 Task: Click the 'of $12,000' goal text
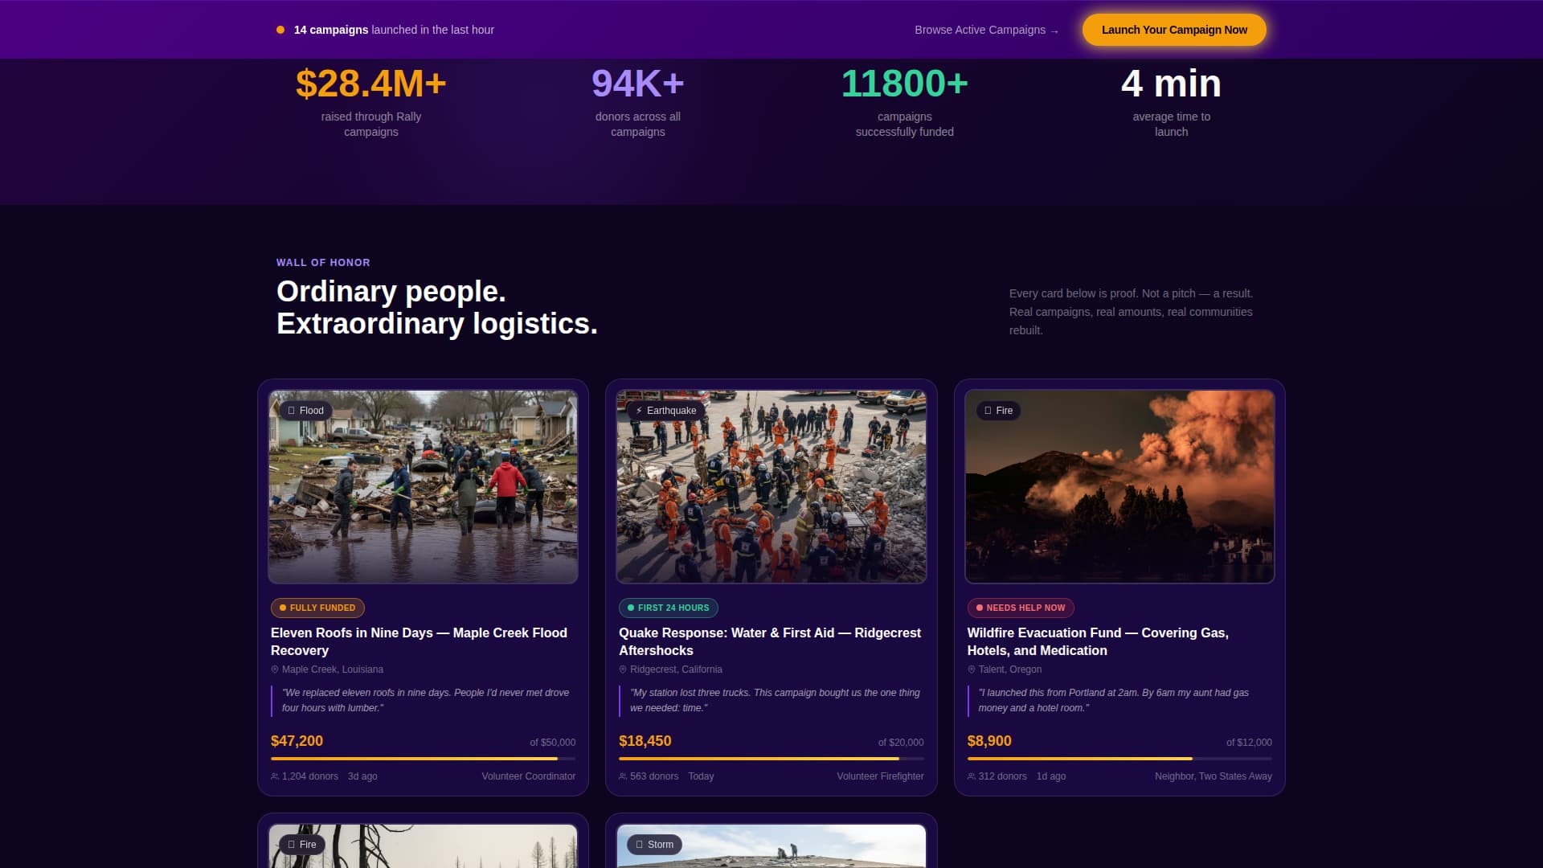tap(1249, 743)
